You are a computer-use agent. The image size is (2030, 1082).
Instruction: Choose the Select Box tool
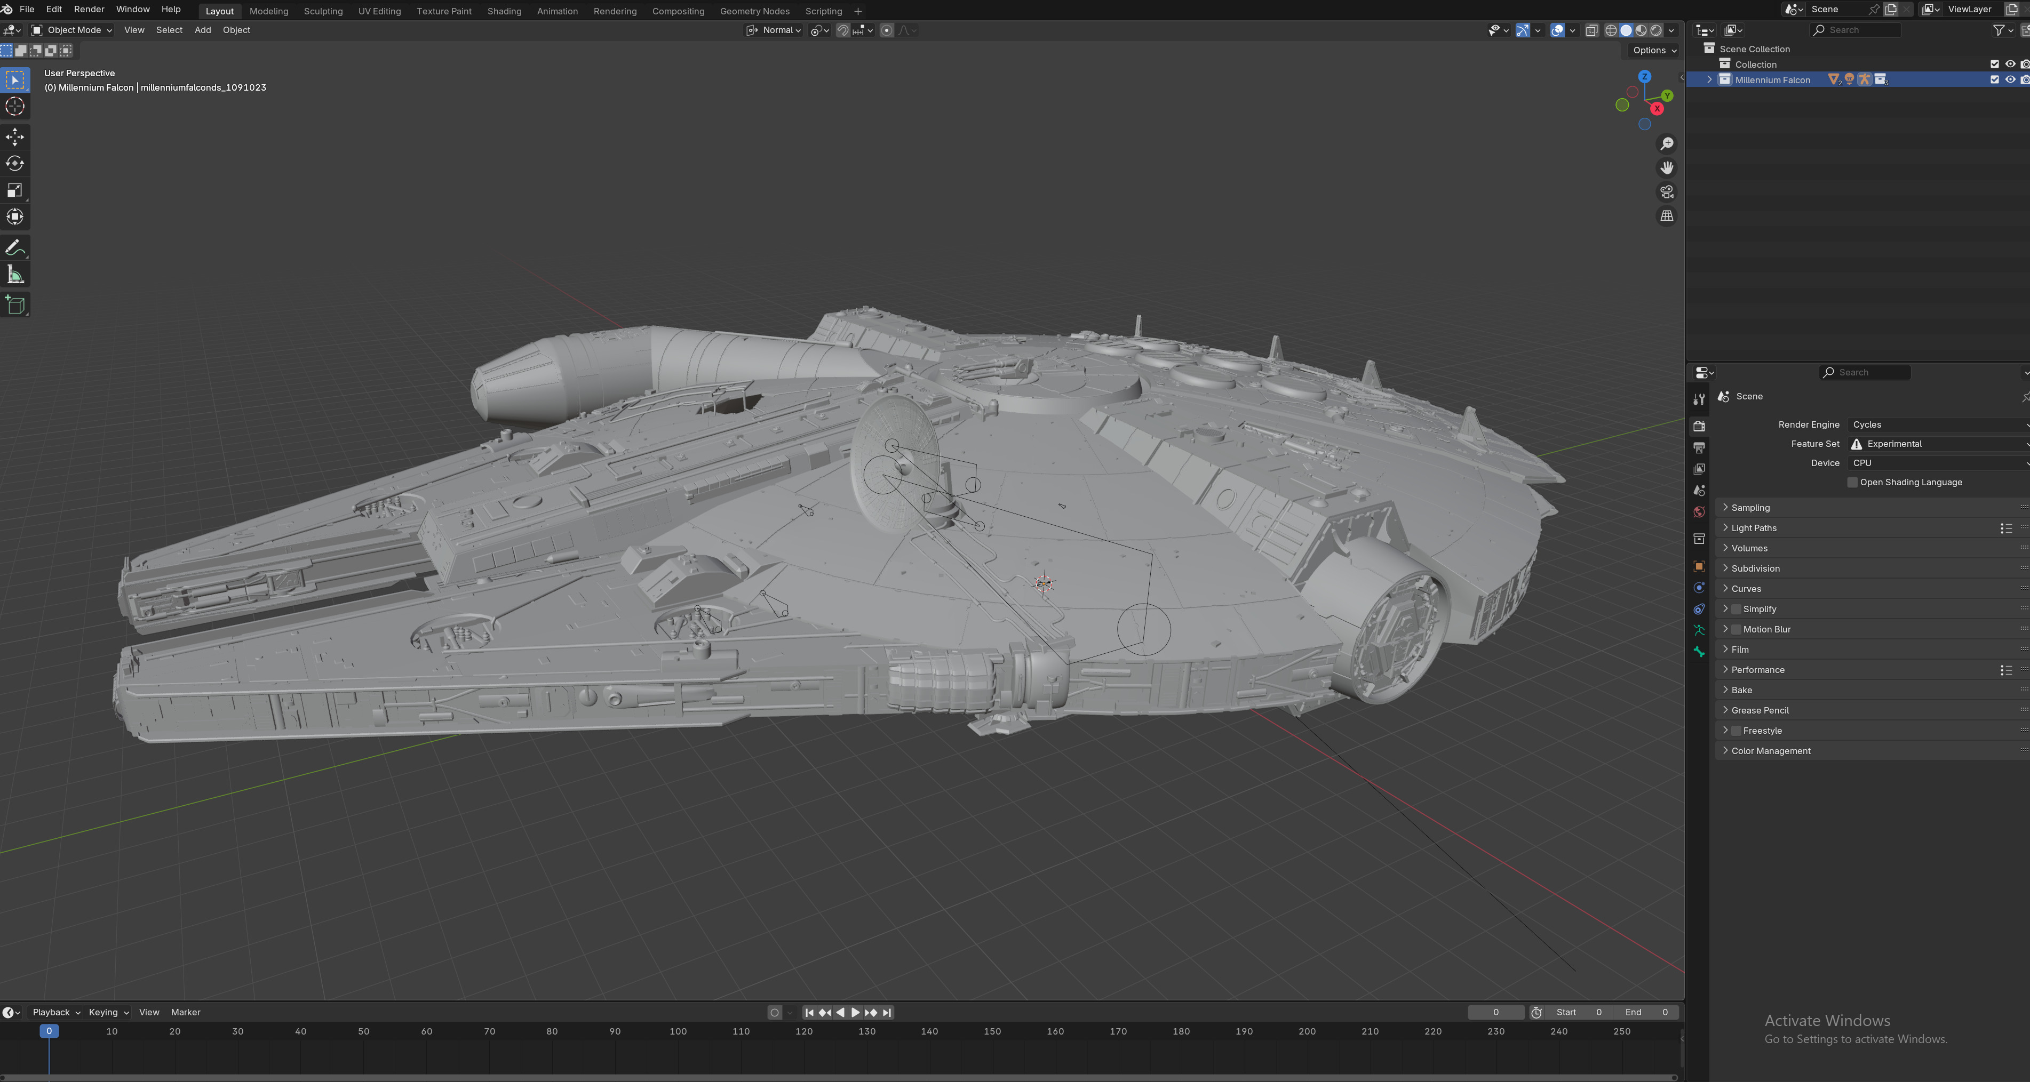[x=15, y=79]
